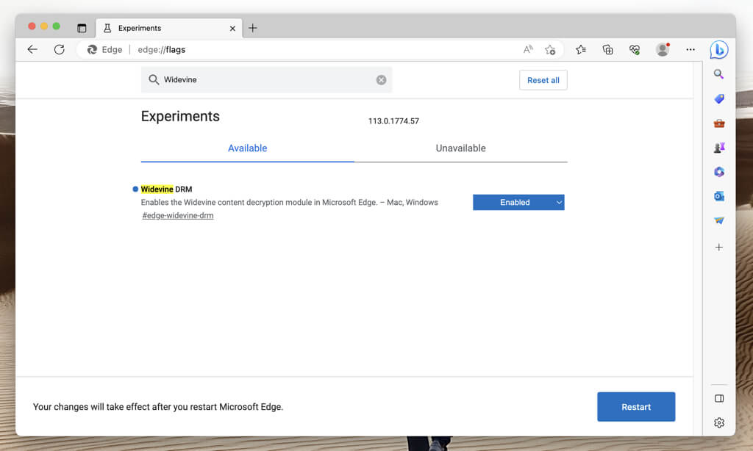Viewport: 753px width, 451px height.
Task: Open the Tools briefcase icon in the sidebar
Action: pos(719,123)
